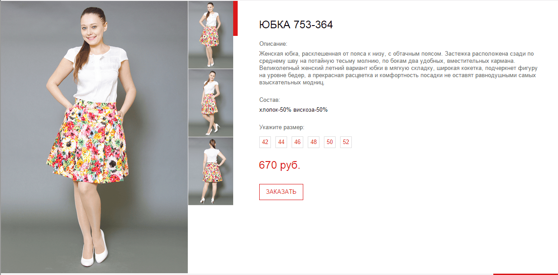The width and height of the screenshot is (558, 275).
Task: Select size 52 box
Action: [x=346, y=142]
